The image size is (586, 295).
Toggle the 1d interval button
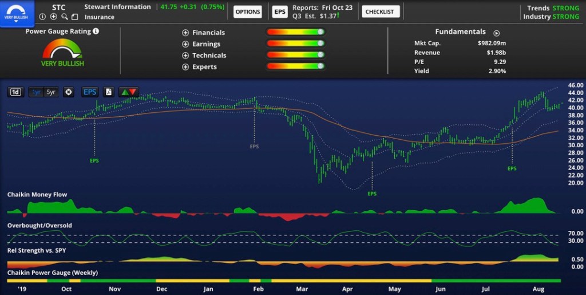(15, 92)
